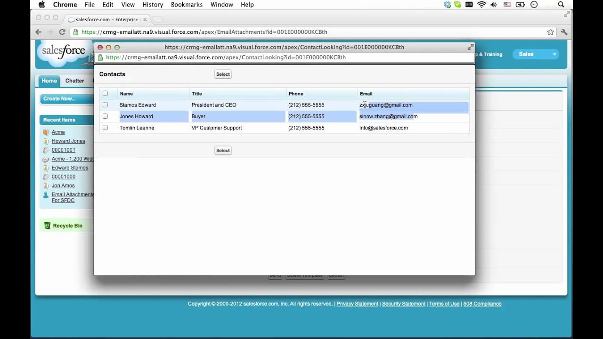Screen dimensions: 603x339
Task: Click the popup fullscreen expand icon
Action: [470, 47]
